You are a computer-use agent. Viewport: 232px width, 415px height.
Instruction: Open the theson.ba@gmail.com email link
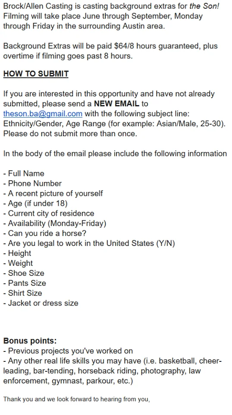(43, 114)
